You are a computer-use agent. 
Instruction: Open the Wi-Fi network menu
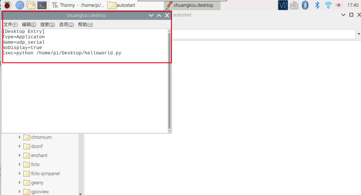328,5
